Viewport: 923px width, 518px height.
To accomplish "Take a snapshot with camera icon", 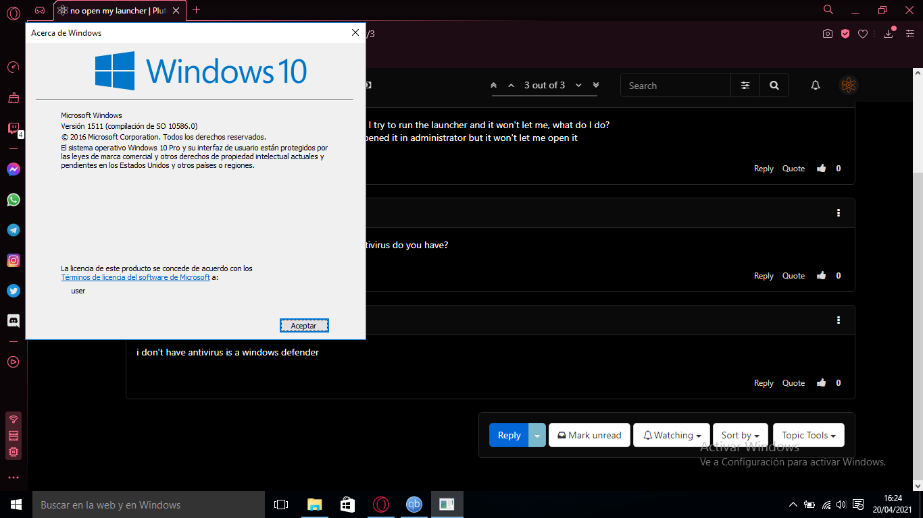I will [828, 34].
